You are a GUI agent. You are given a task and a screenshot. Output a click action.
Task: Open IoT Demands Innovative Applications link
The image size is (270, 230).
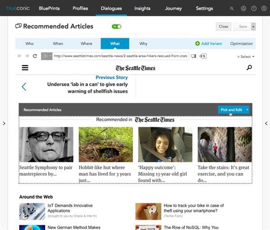click(x=70, y=208)
